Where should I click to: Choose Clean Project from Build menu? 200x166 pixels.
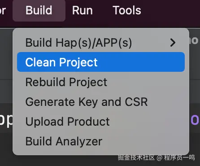pyautogui.click(x=101, y=62)
